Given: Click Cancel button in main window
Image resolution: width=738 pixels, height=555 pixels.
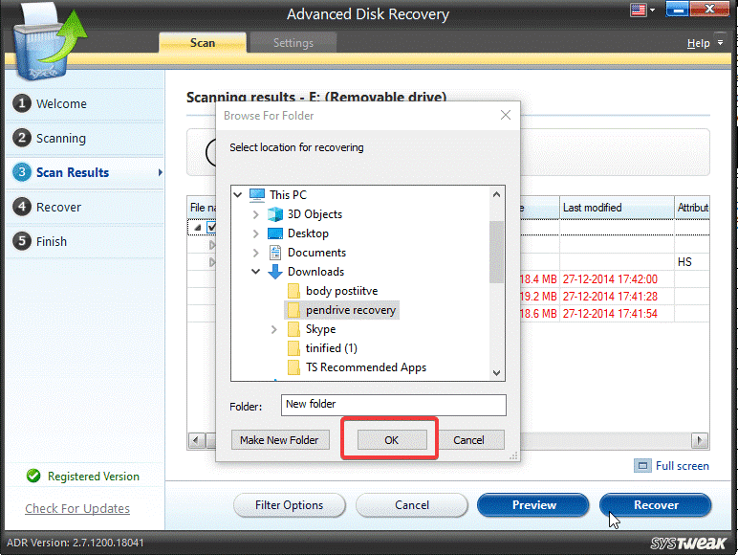Looking at the screenshot, I should coord(412,505).
